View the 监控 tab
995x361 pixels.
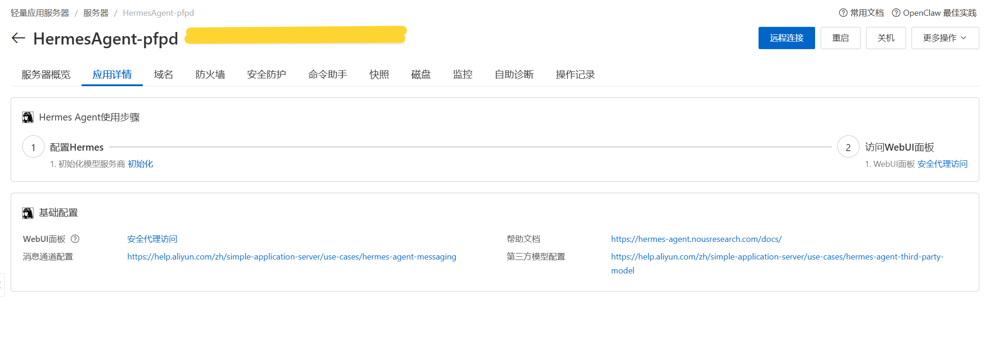tap(463, 75)
